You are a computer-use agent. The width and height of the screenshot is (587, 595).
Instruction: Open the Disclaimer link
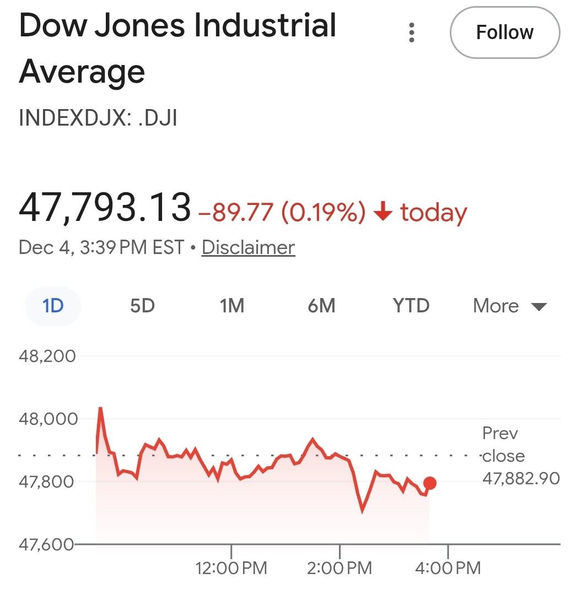tap(248, 247)
